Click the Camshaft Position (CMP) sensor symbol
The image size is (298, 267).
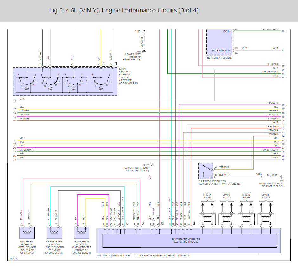tap(27, 233)
